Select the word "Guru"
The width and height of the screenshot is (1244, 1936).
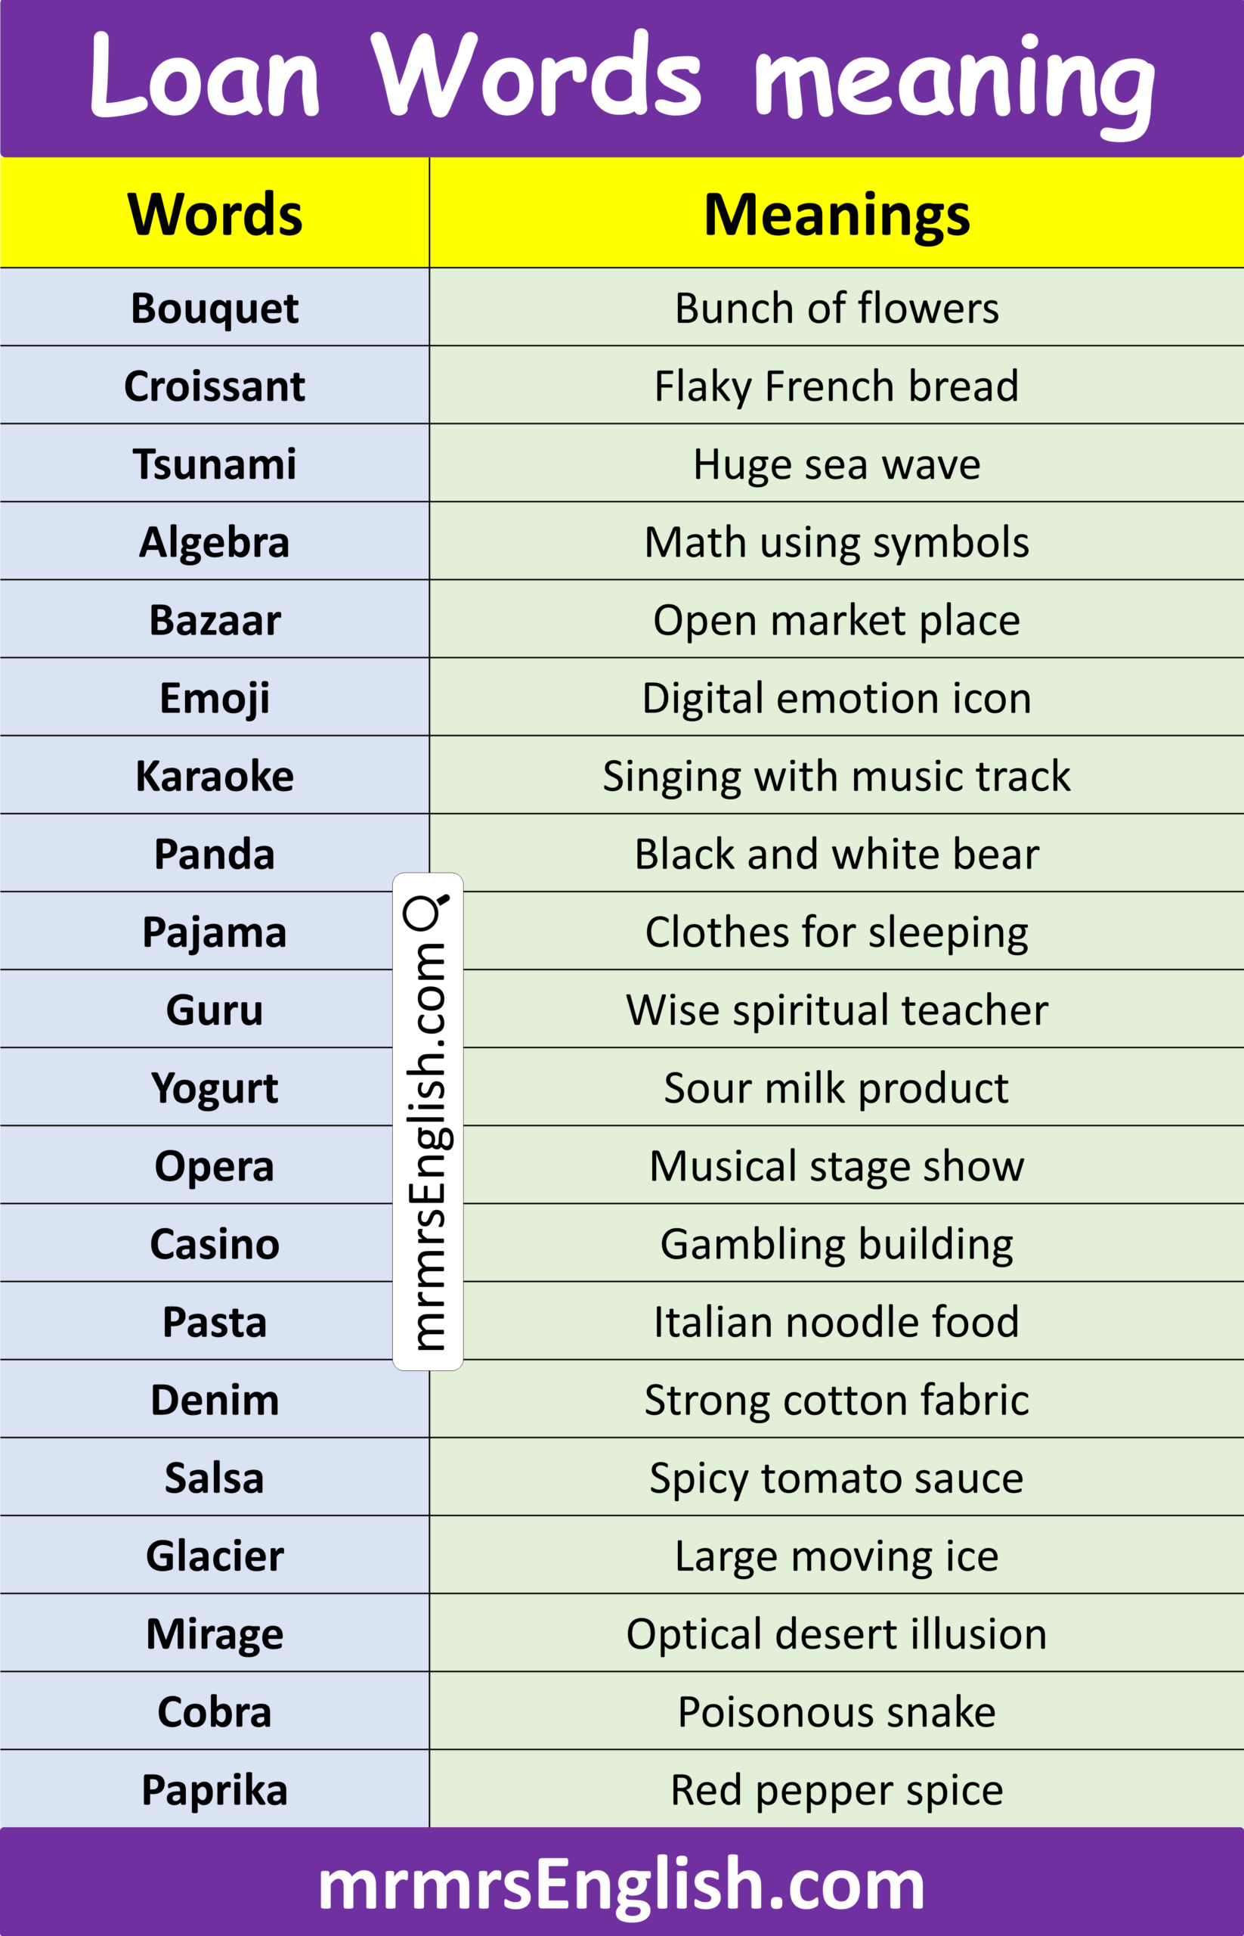click(215, 1010)
